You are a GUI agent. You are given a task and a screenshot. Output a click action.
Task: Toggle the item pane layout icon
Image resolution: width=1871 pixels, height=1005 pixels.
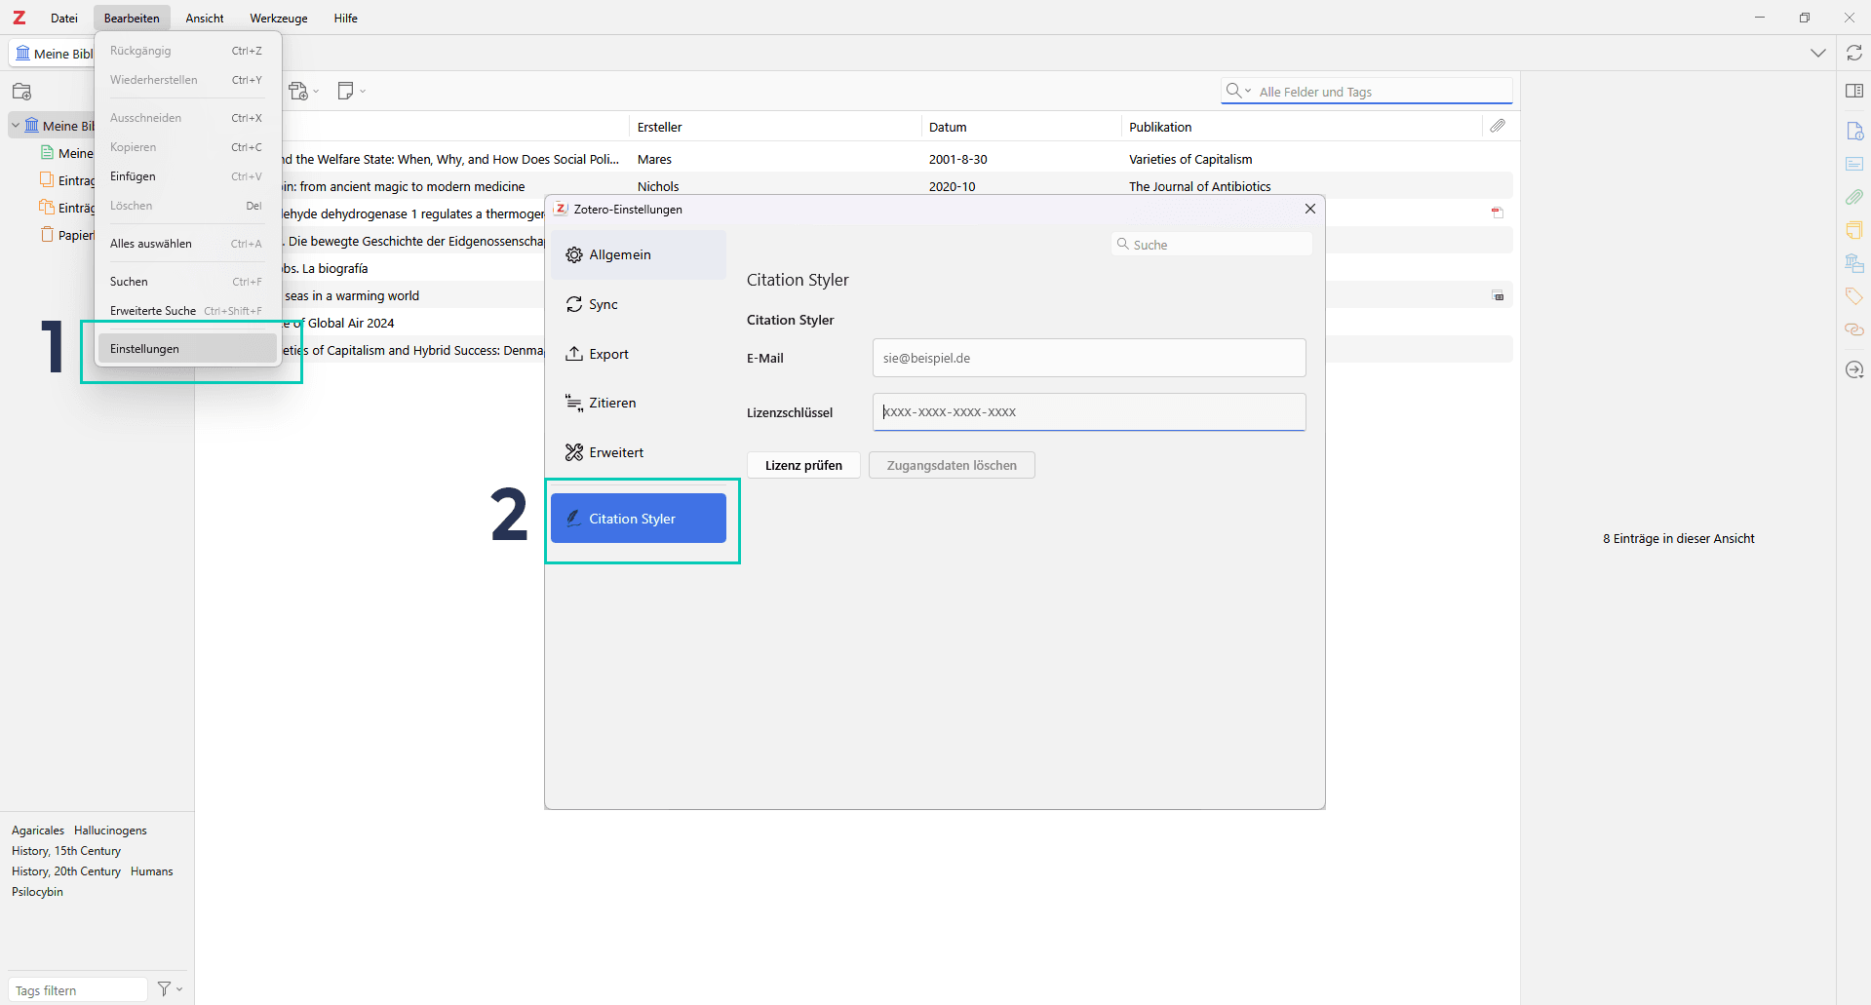pyautogui.click(x=1853, y=91)
